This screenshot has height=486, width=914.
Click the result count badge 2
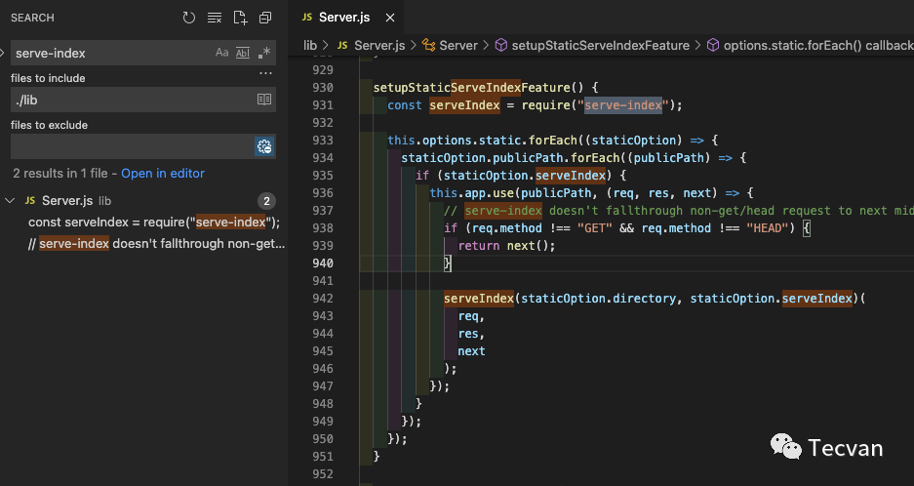point(266,201)
